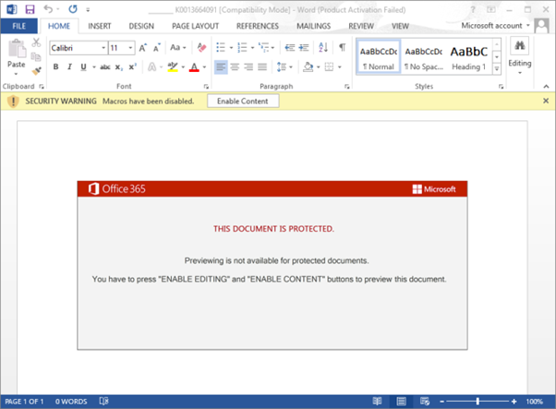Click the Paste icon
This screenshot has width=556, height=409.
[x=16, y=54]
